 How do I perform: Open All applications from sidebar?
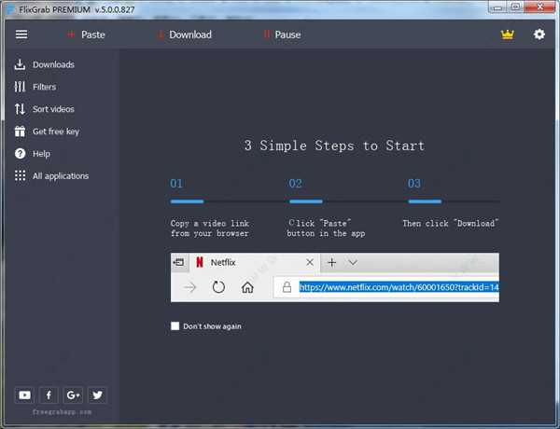click(61, 176)
